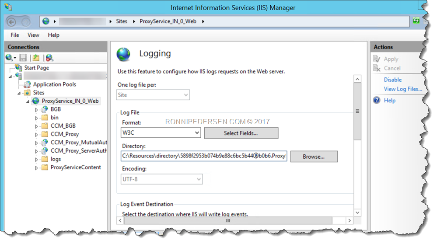Click the Browse button for directory
437x244 pixels.
pos(314,157)
